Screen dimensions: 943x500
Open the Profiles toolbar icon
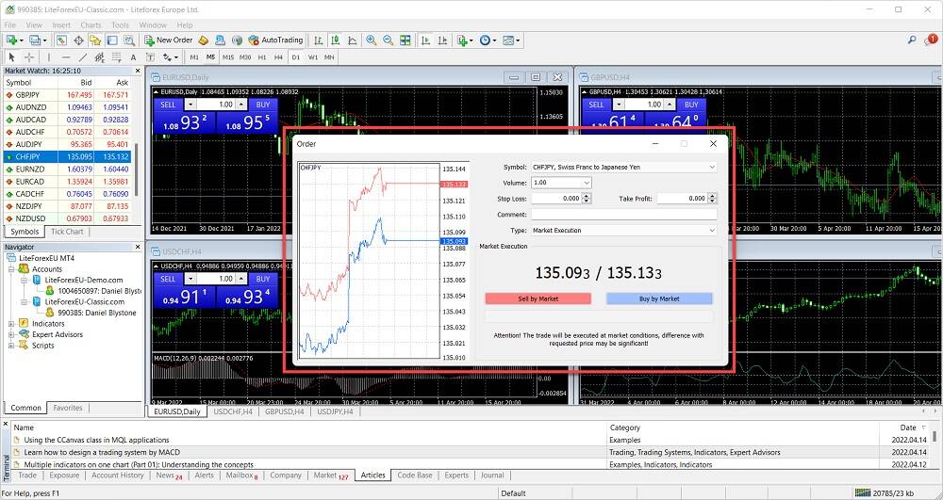35,40
